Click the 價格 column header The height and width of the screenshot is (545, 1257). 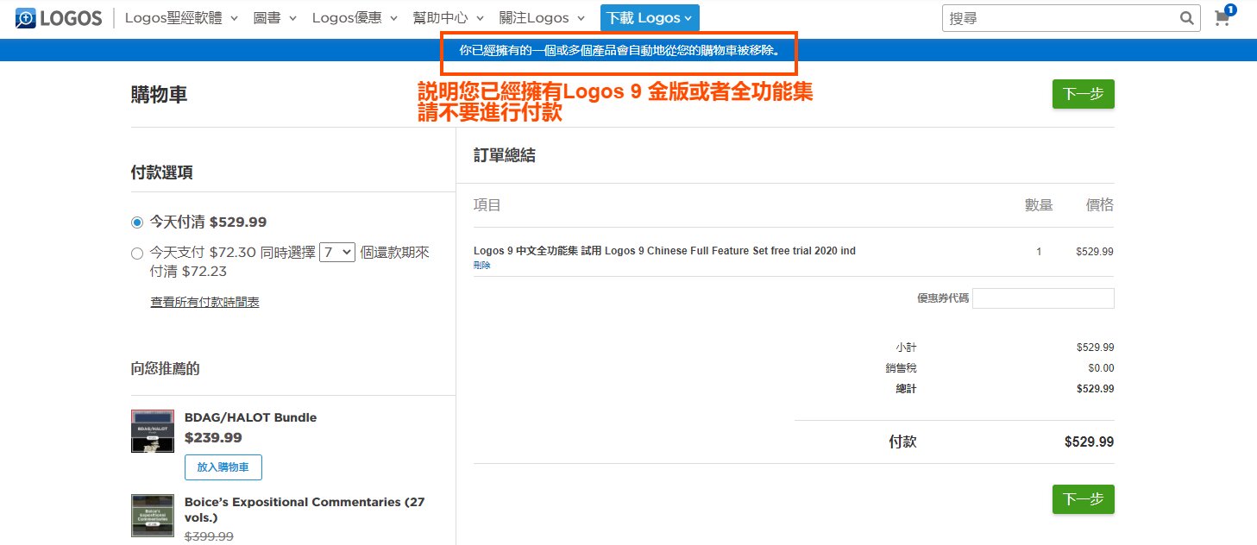(x=1100, y=205)
